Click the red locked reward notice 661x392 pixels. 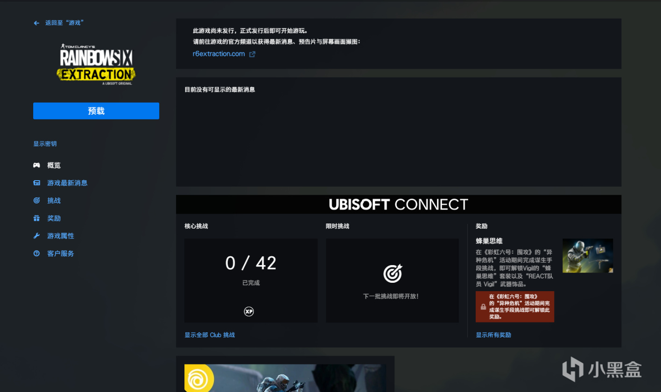click(515, 307)
